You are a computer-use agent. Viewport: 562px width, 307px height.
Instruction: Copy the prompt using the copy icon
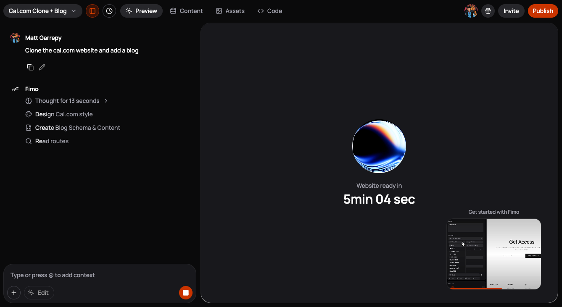(x=30, y=67)
